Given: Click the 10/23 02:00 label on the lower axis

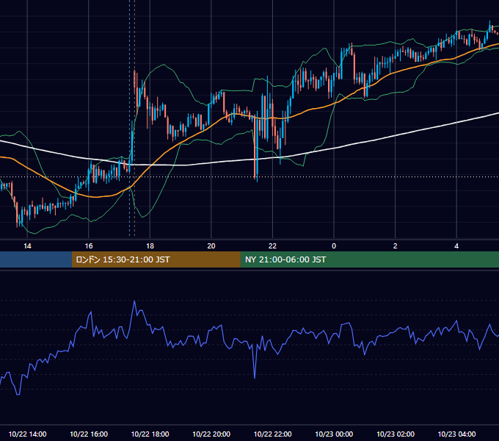Looking at the screenshot, I should (396, 434).
